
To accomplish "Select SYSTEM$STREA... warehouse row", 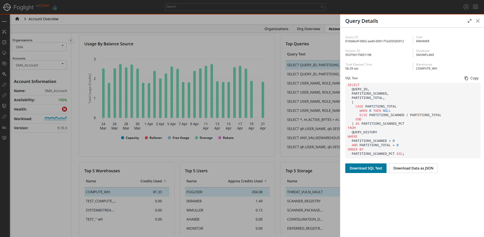I will (127, 210).
